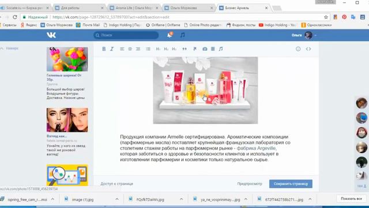Close the Бизнес Армель tab
369x208 pixels.
[x=266, y=8]
